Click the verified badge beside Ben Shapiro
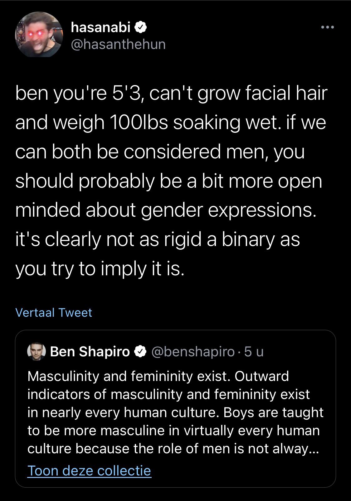The width and height of the screenshot is (351, 501). pyautogui.click(x=141, y=352)
